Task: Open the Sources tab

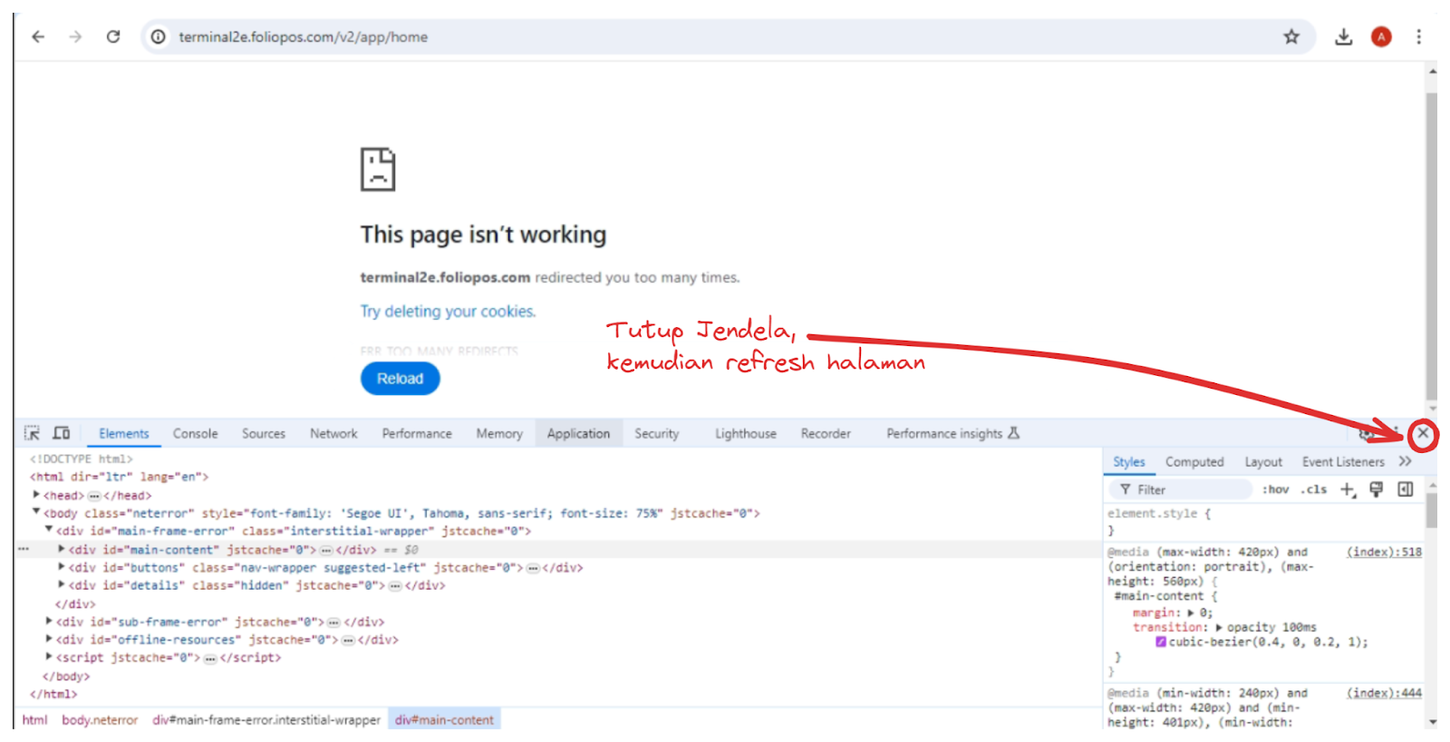Action: click(x=264, y=434)
